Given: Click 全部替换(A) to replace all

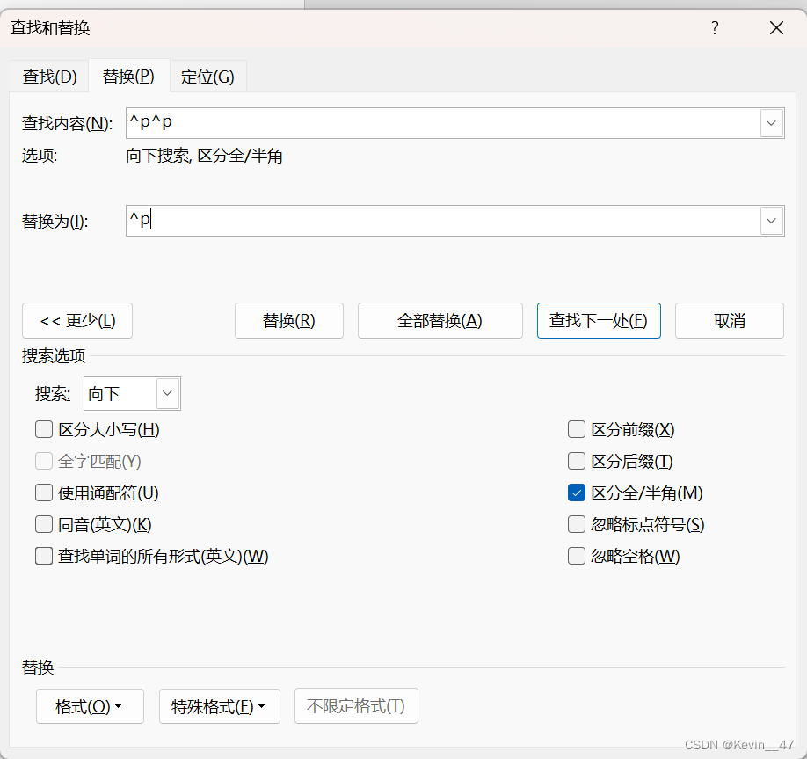Looking at the screenshot, I should coord(440,321).
